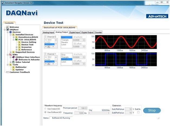The height and width of the screenshot is (126, 170).
Task: Select Triangle waveform for Channel 0
Action: point(65,40)
